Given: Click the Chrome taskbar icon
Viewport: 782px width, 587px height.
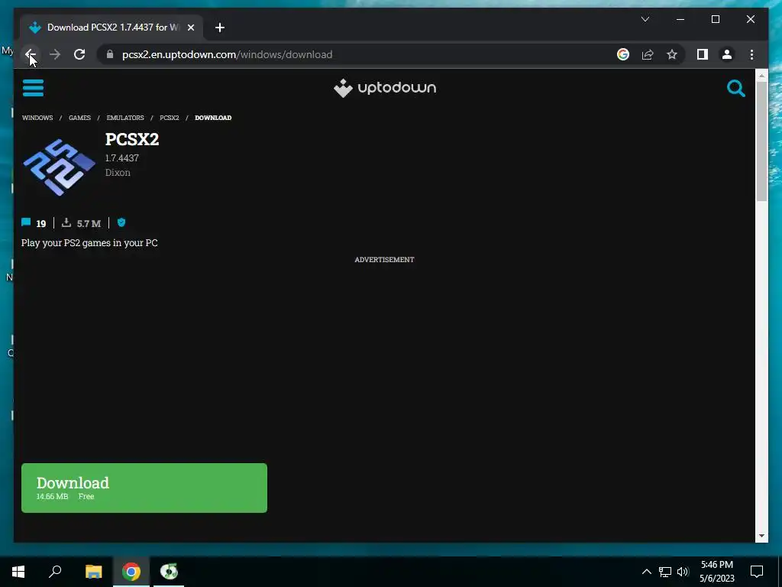Looking at the screenshot, I should point(131,572).
